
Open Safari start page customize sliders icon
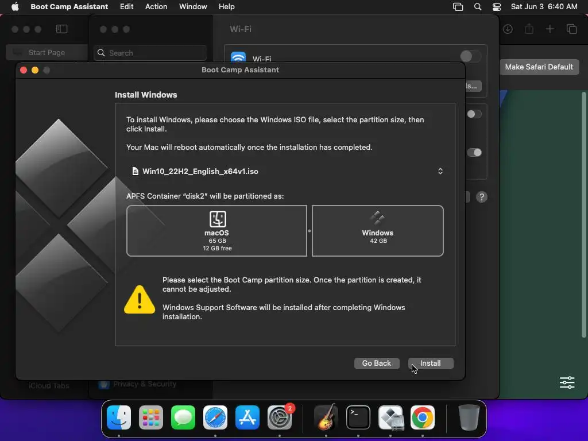(x=567, y=382)
